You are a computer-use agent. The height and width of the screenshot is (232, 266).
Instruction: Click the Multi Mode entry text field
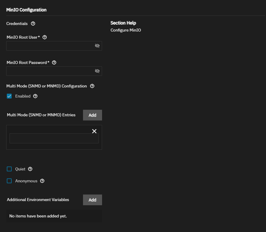(x=54, y=138)
